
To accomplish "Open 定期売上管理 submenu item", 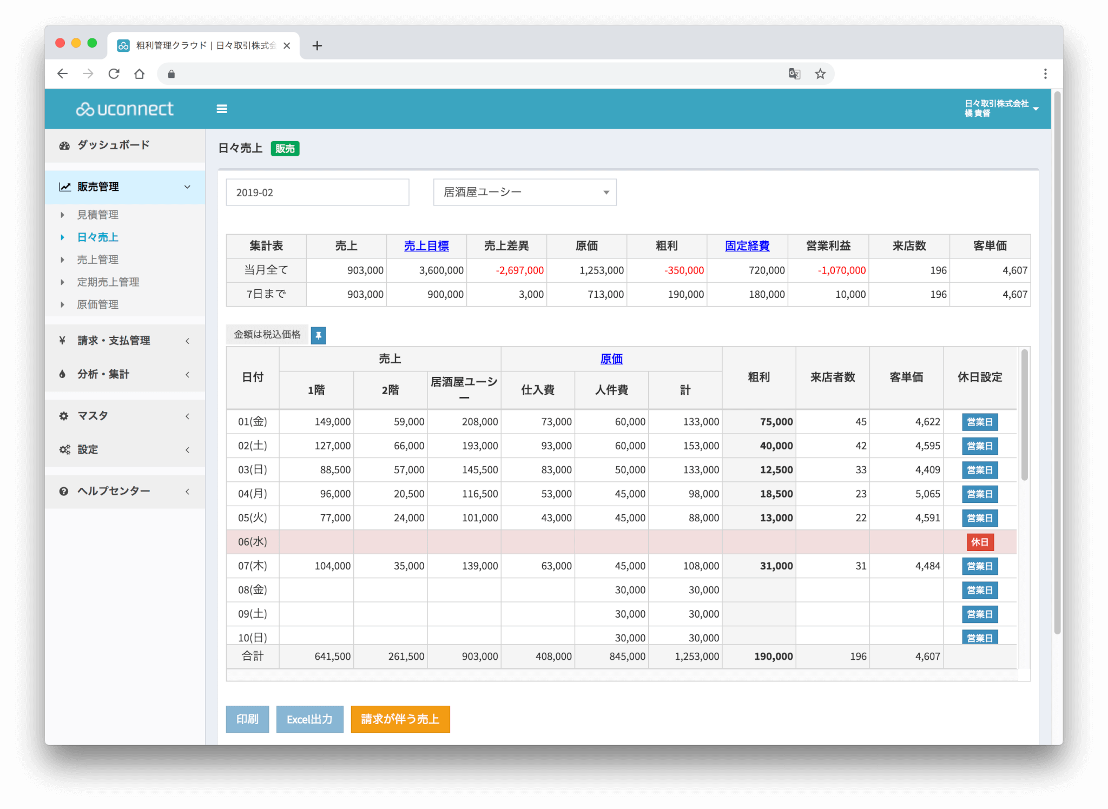I will 108,282.
